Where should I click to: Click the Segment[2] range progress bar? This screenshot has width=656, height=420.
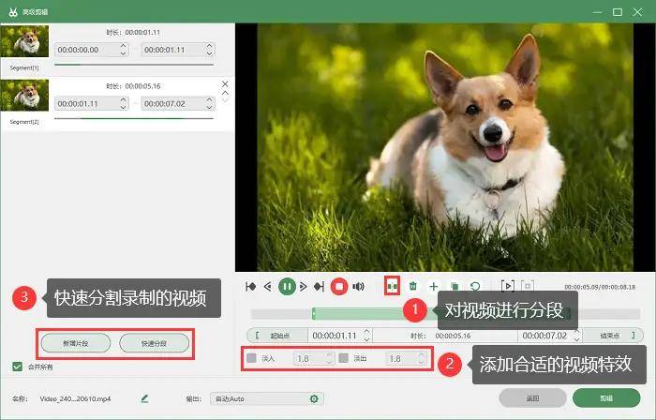(134, 118)
